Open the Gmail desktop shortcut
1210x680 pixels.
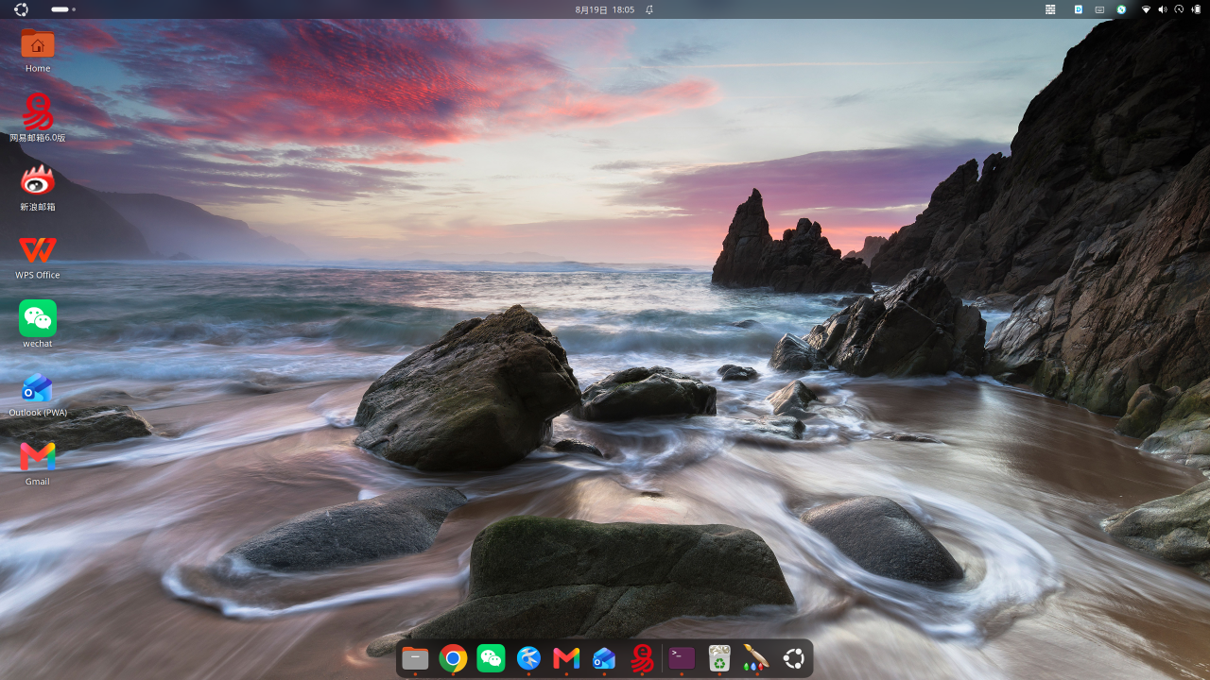[x=38, y=456]
